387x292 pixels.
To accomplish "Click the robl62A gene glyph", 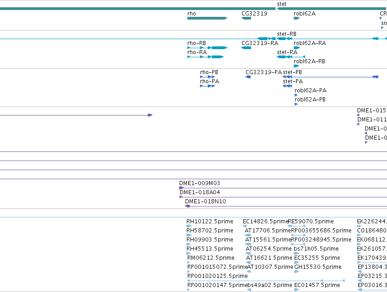I will point(297,18).
